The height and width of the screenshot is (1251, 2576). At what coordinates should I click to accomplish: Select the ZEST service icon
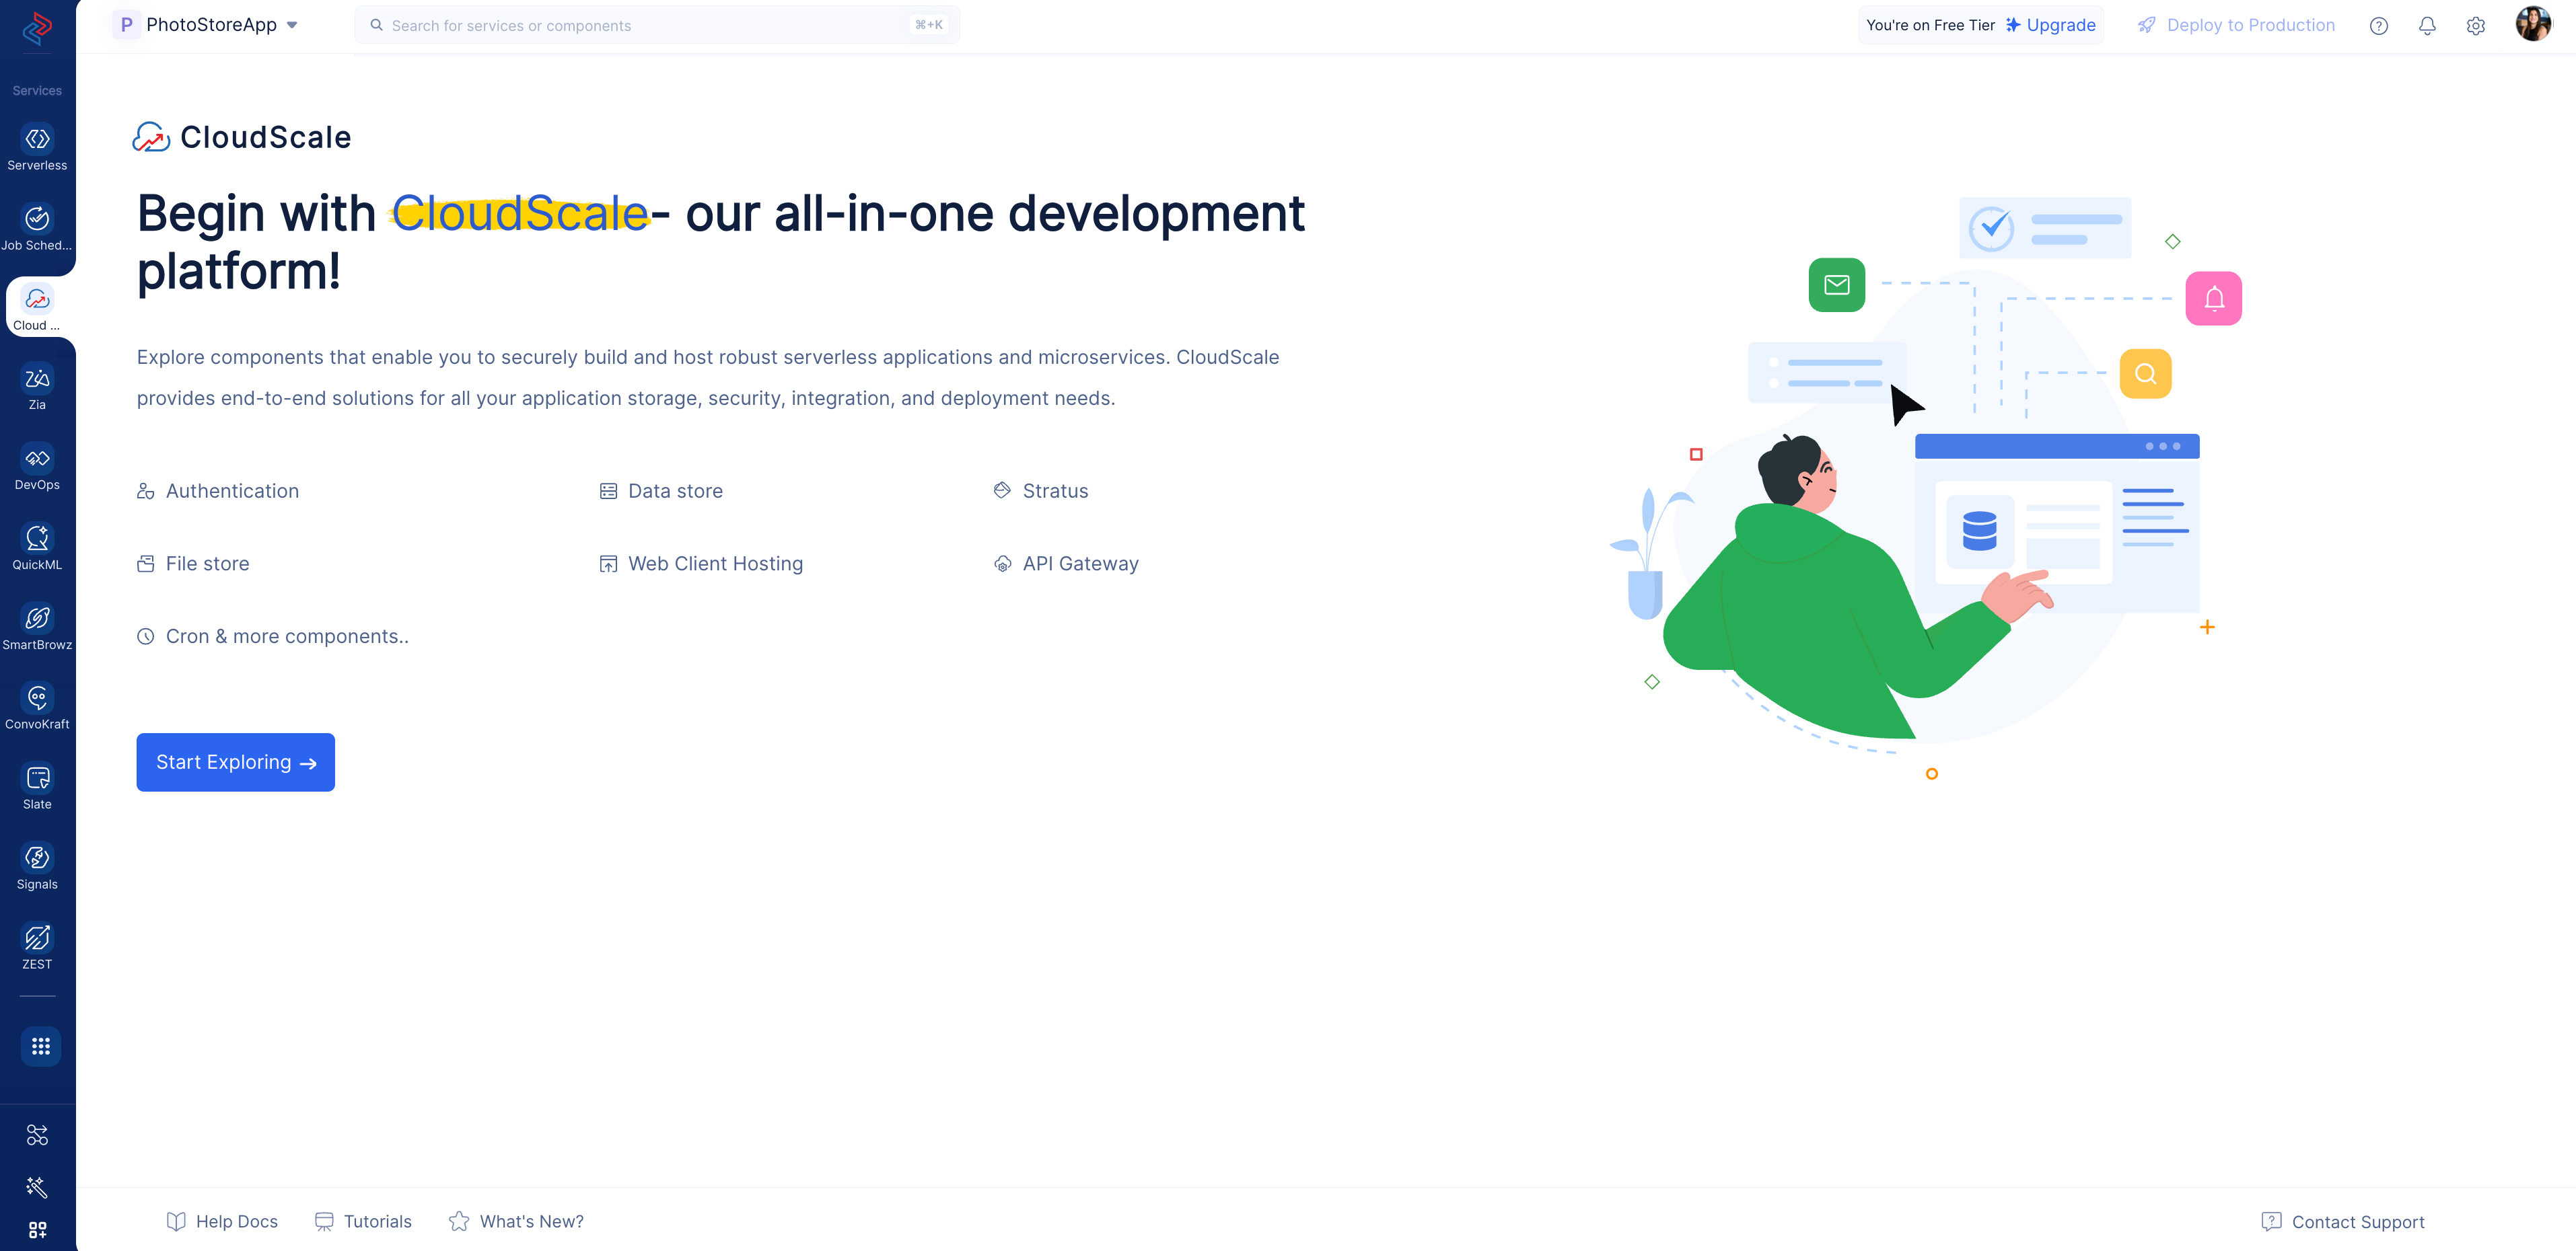pos(37,939)
